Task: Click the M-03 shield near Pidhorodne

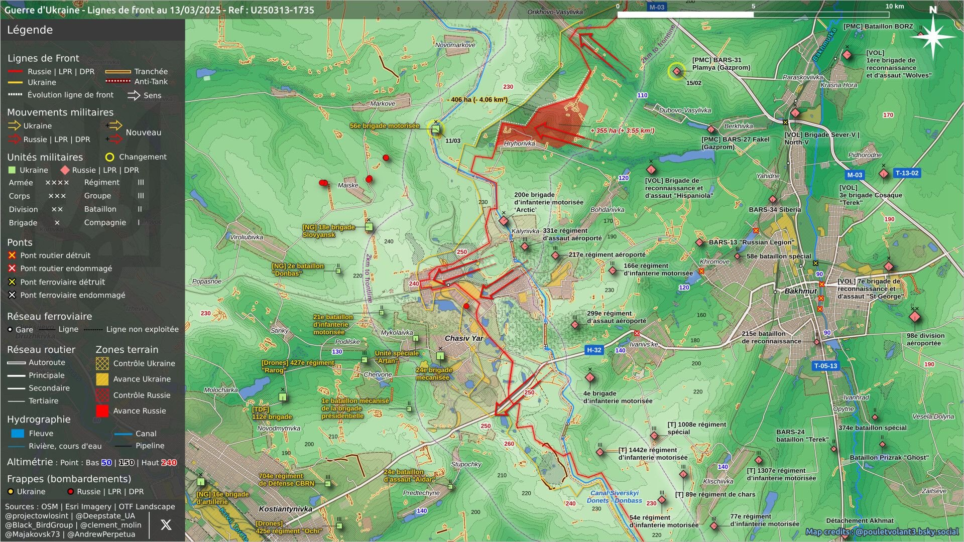Action: [855, 175]
